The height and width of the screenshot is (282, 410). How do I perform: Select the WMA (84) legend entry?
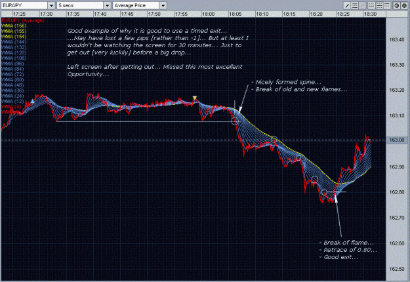pos(12,69)
